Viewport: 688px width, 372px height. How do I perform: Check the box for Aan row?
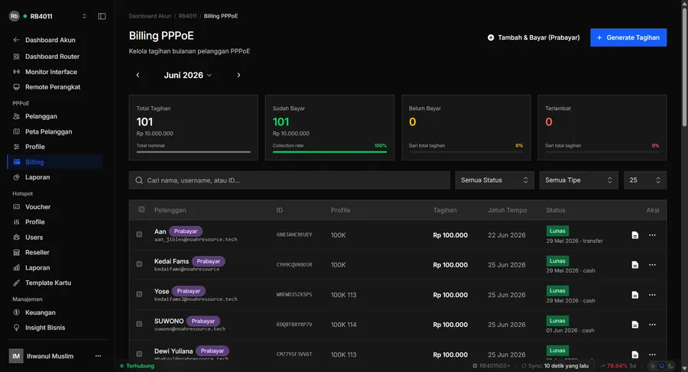tap(139, 235)
